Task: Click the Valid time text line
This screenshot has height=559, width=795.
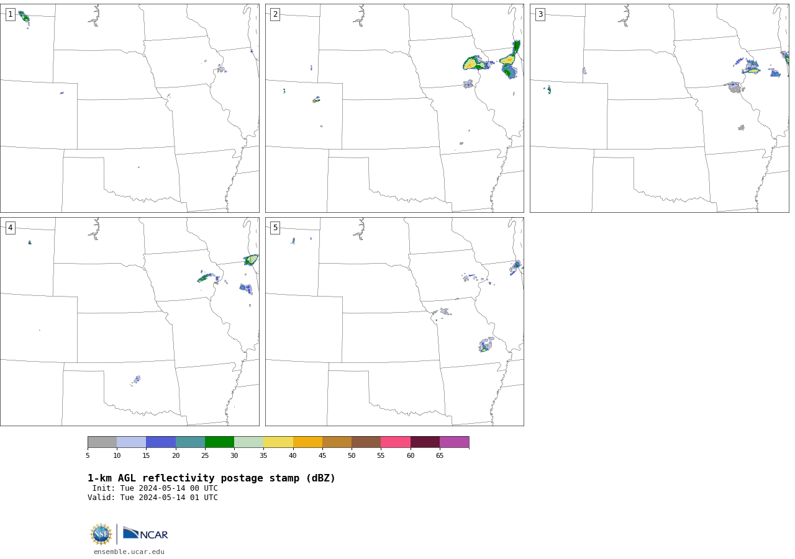Action: pyautogui.click(x=153, y=498)
